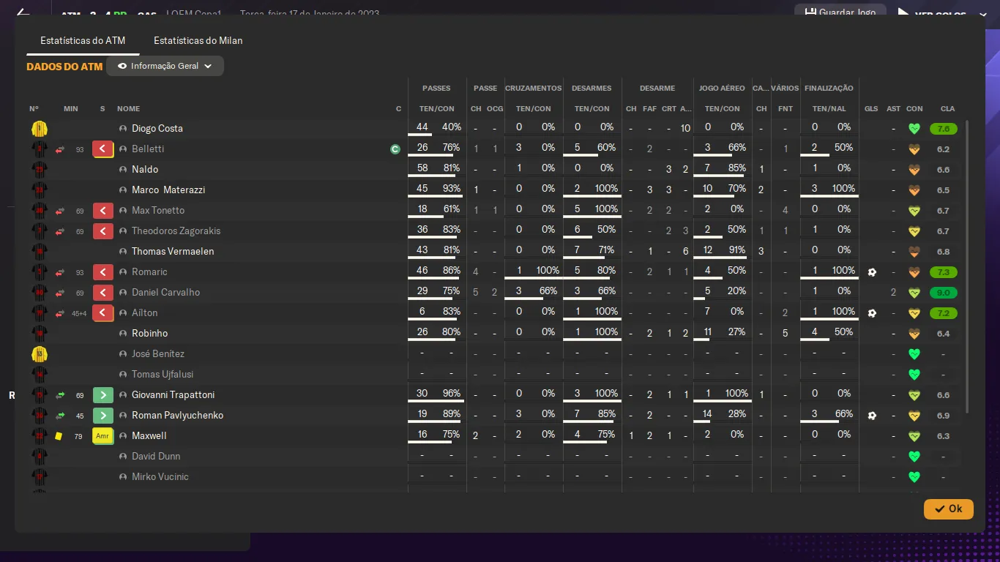Click the vertical scrollbar of the stats table
Image resolution: width=1000 pixels, height=562 pixels.
pyautogui.click(x=967, y=263)
